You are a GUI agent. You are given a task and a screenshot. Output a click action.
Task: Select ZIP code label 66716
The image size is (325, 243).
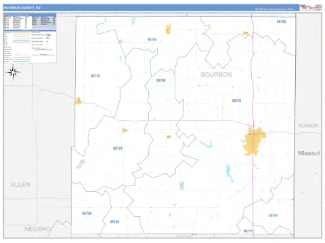click(95, 76)
